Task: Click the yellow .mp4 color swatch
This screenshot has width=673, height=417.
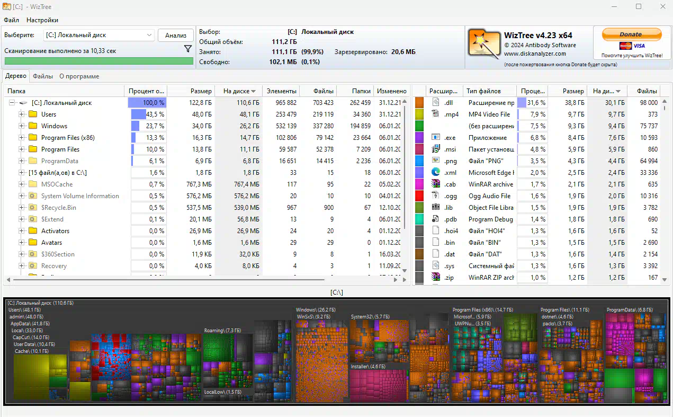Action: pyautogui.click(x=419, y=114)
